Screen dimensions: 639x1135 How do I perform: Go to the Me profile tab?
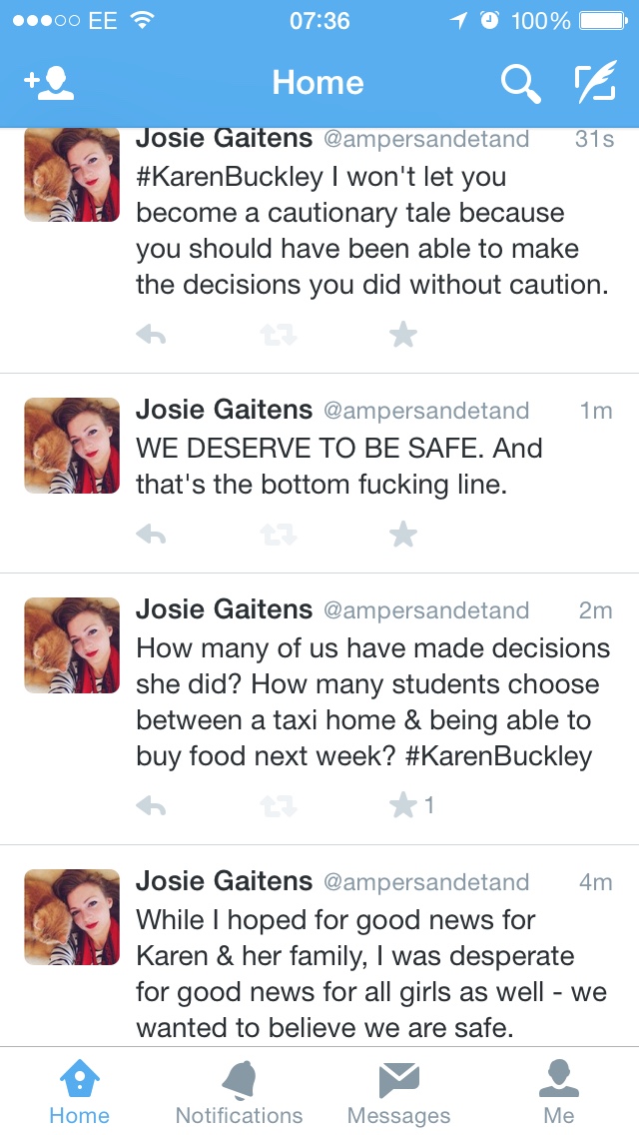pyautogui.click(x=559, y=1092)
